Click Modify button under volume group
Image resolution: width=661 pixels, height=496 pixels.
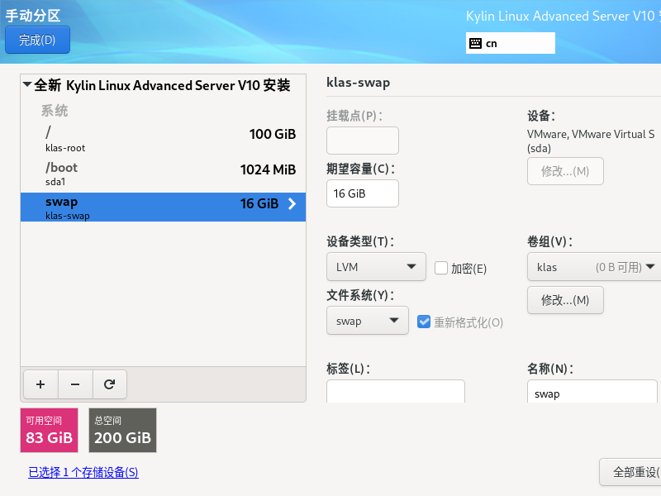pos(565,300)
